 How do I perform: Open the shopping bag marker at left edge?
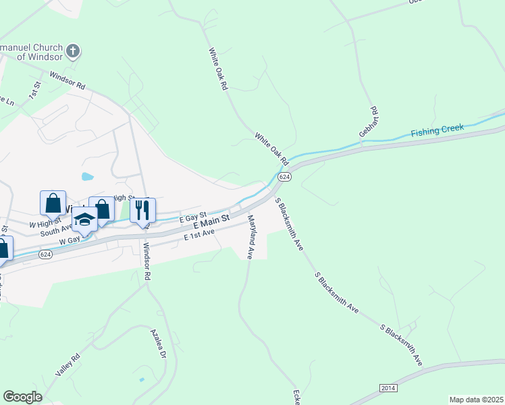click(5, 250)
